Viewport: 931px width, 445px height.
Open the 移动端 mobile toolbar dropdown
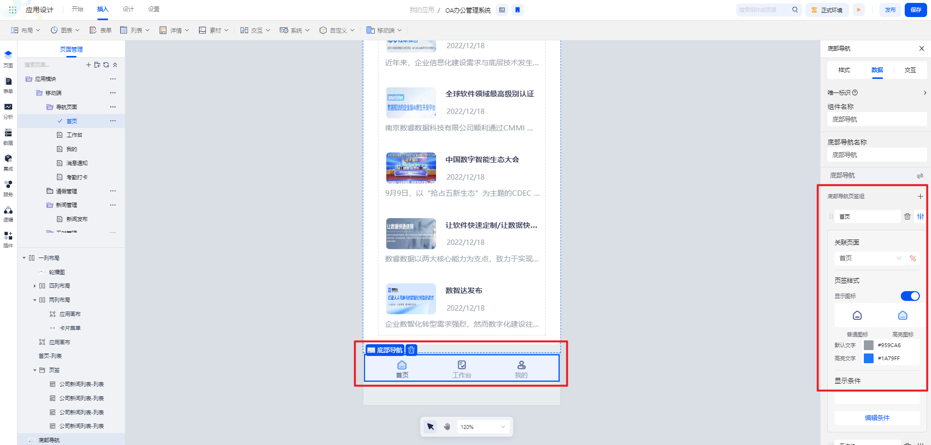pos(384,30)
